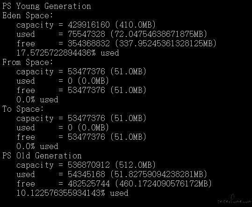
Task: Click Old Generation free 482525744
Action: point(89,184)
